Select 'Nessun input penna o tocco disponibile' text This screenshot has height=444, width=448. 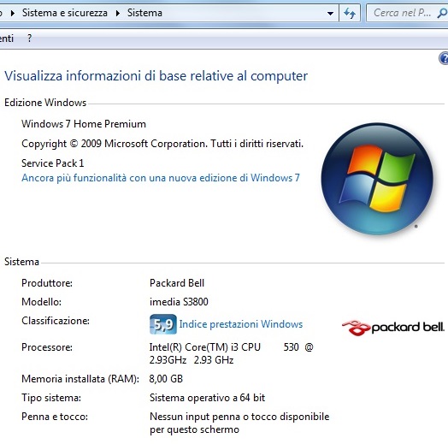[239, 417]
